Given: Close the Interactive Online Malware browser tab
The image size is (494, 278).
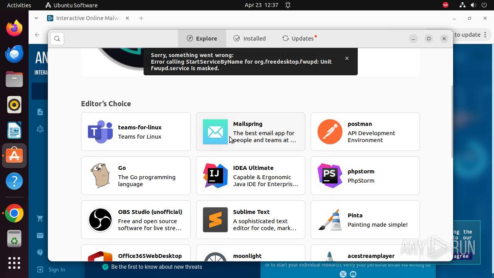Looking at the screenshot, I should coord(127,18).
